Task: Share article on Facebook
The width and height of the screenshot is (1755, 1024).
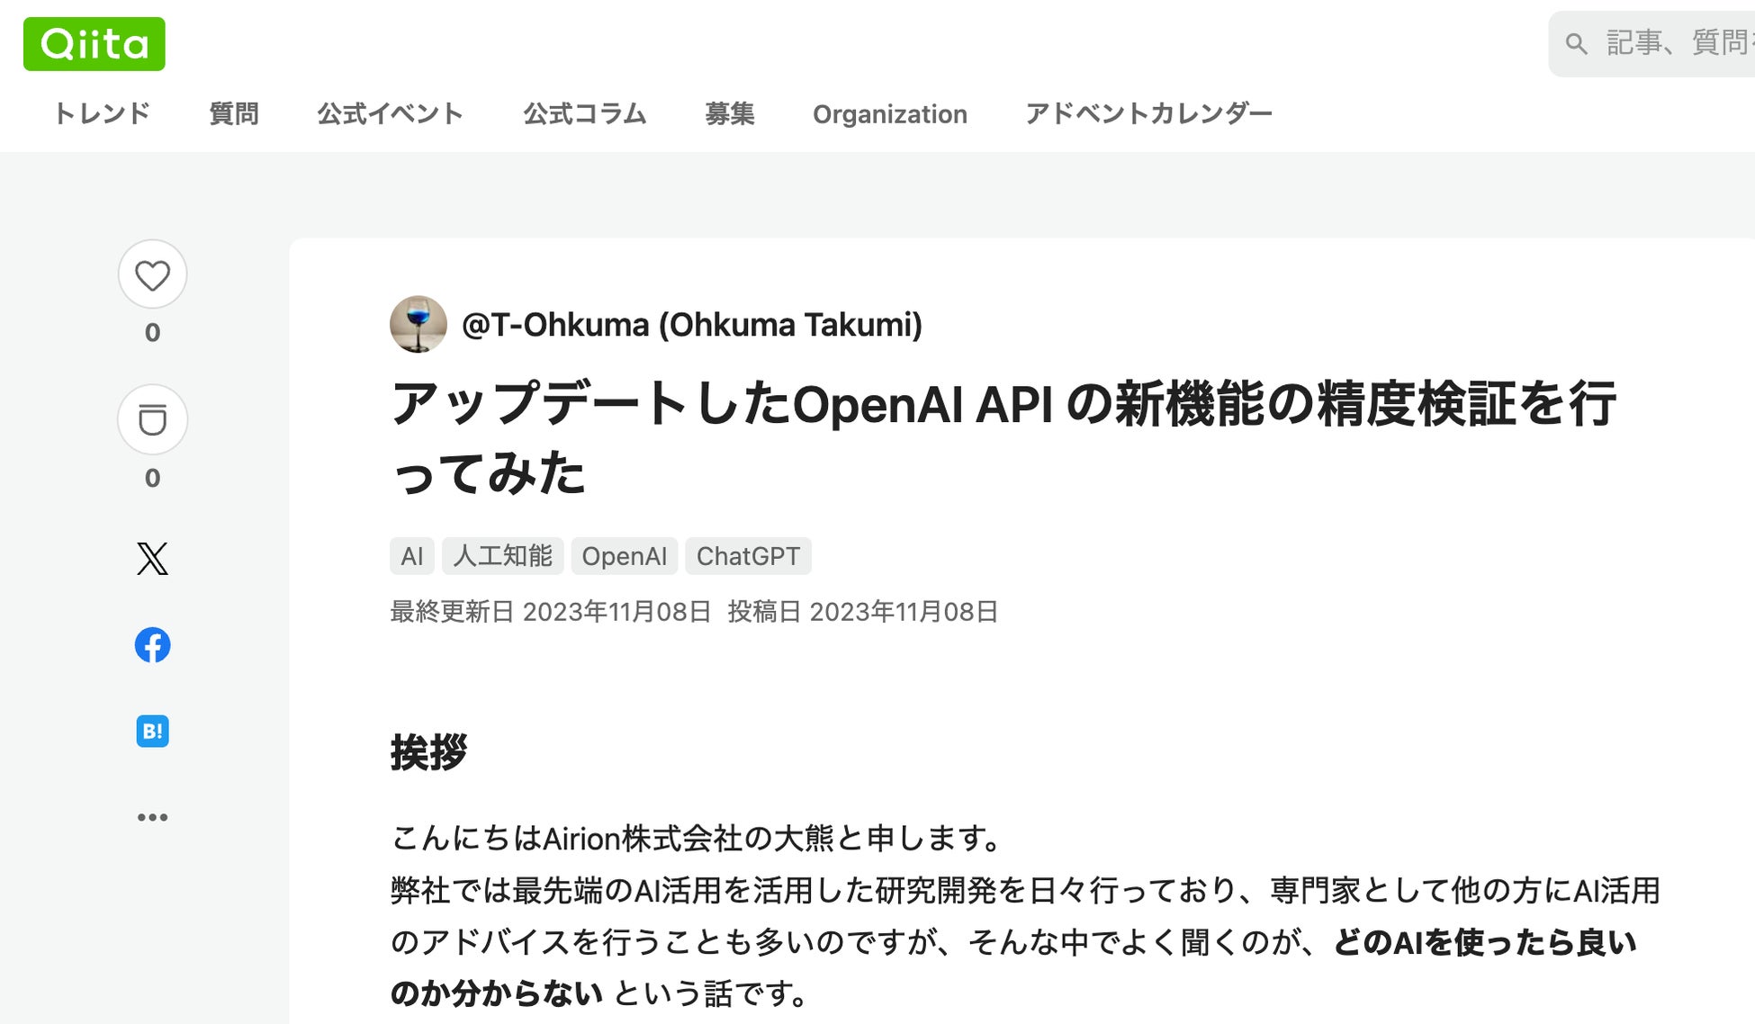Action: 152,645
